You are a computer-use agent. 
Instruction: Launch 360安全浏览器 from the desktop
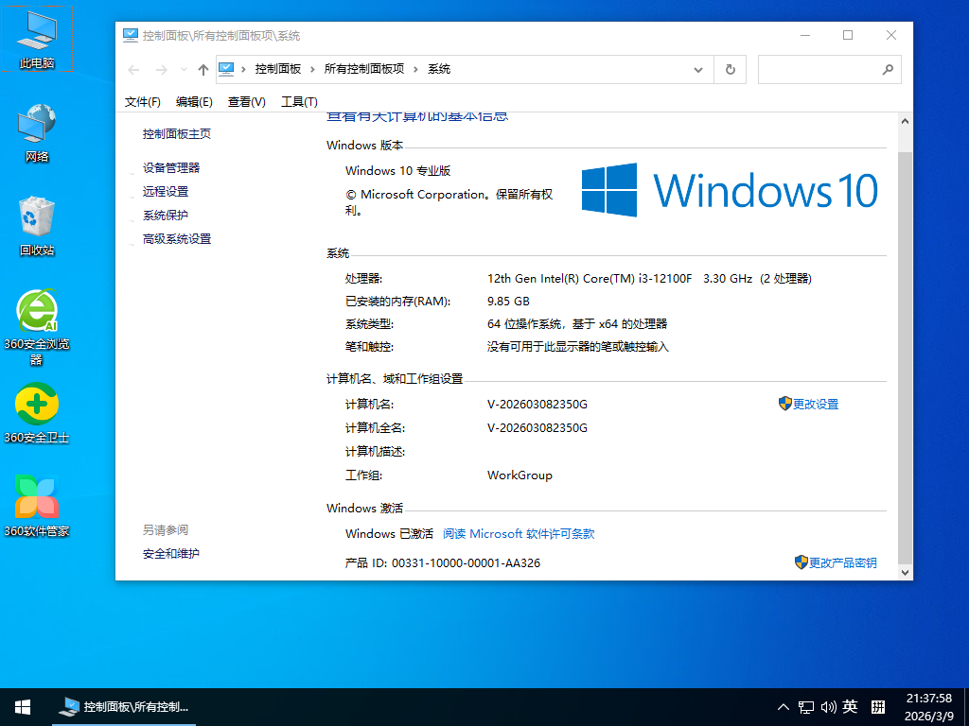click(36, 312)
